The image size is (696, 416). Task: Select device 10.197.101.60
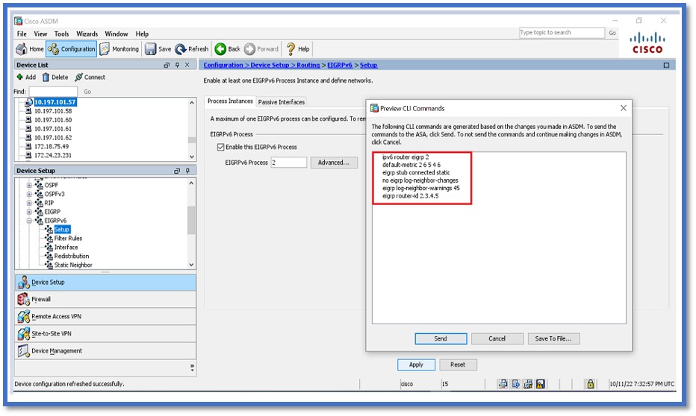53,120
